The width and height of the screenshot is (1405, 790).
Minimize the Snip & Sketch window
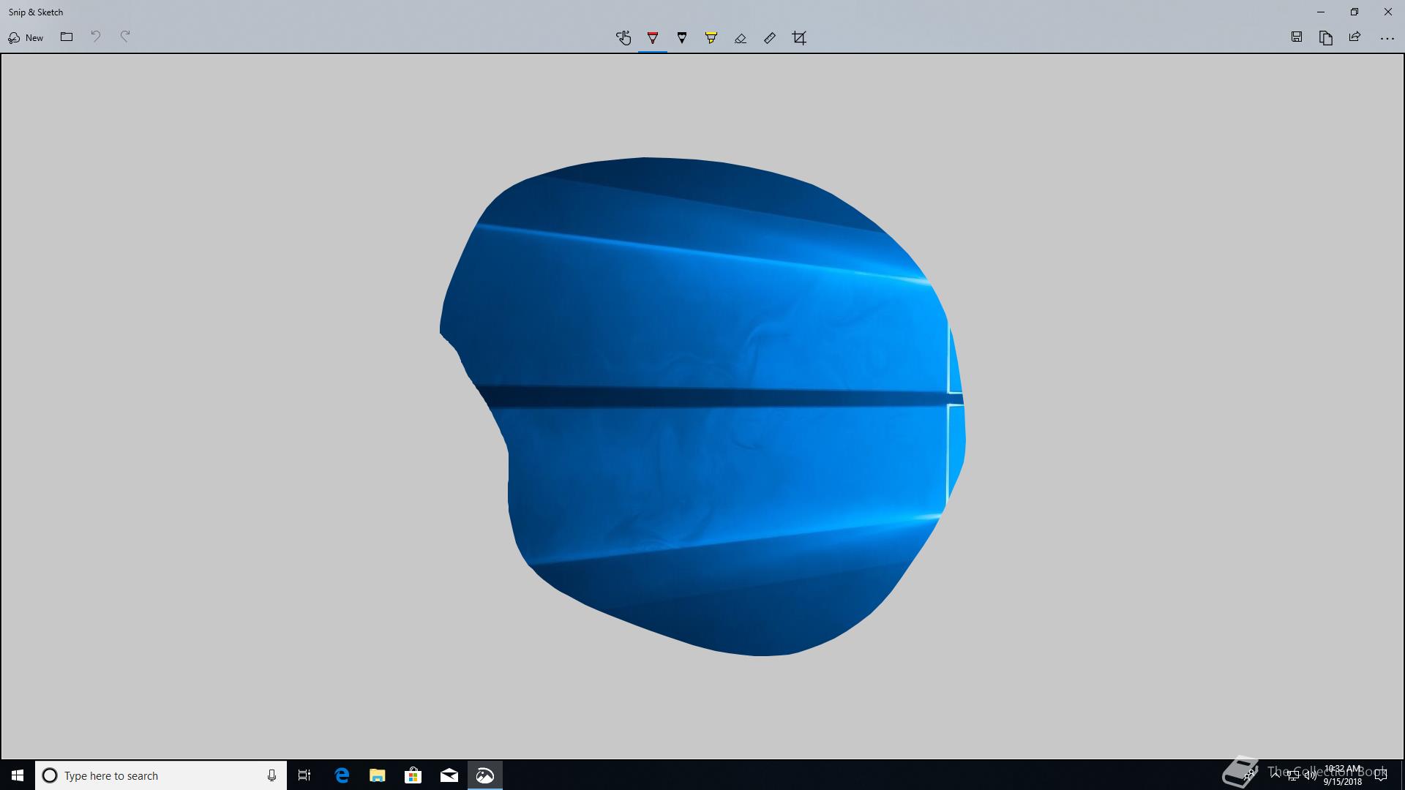click(x=1321, y=12)
